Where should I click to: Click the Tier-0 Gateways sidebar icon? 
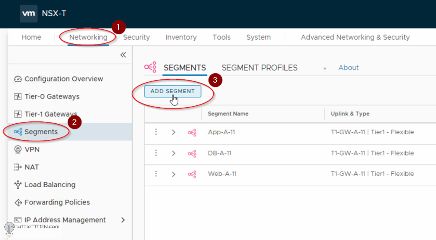coord(18,97)
